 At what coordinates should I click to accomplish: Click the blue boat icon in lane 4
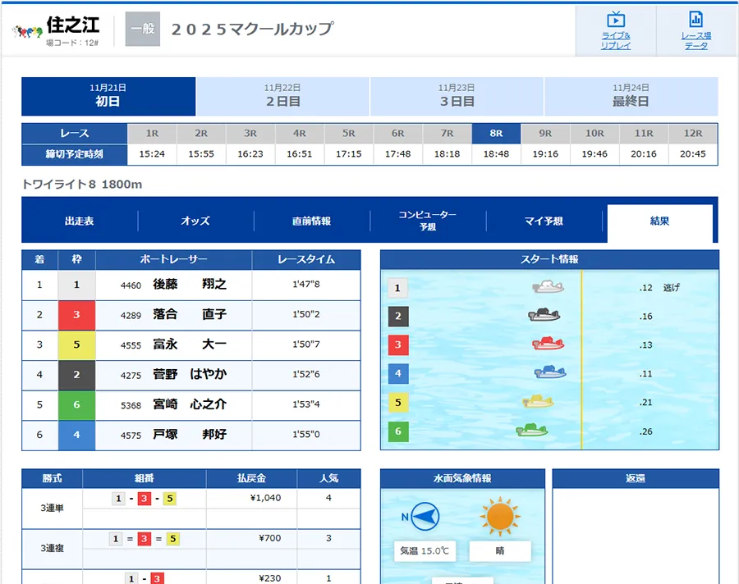(549, 372)
